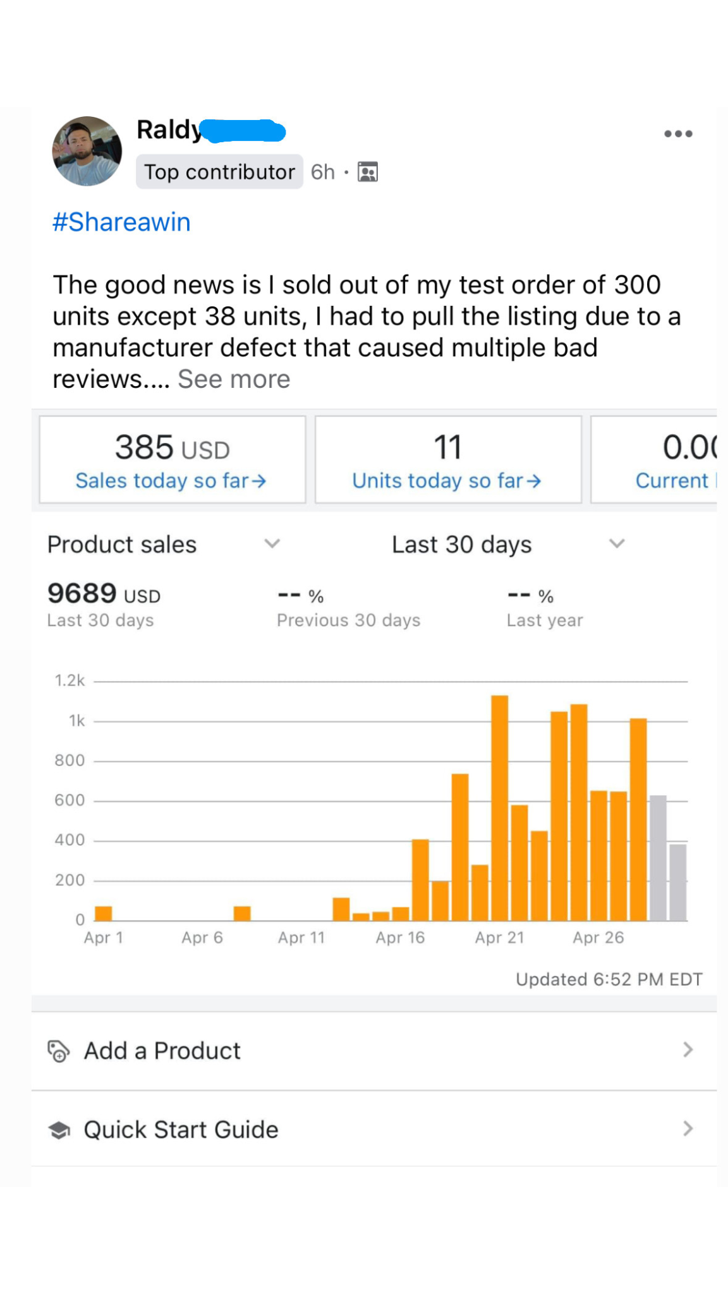This screenshot has height=1294, width=728.
Task: Expand the Product sales dropdown
Action: tap(272, 543)
